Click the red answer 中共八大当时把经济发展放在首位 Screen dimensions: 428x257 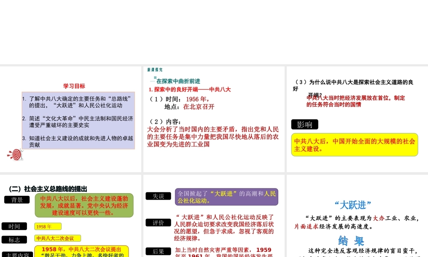pyautogui.click(x=356, y=101)
